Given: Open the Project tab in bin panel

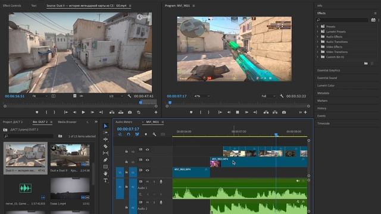Looking at the screenshot, I should tap(13, 122).
